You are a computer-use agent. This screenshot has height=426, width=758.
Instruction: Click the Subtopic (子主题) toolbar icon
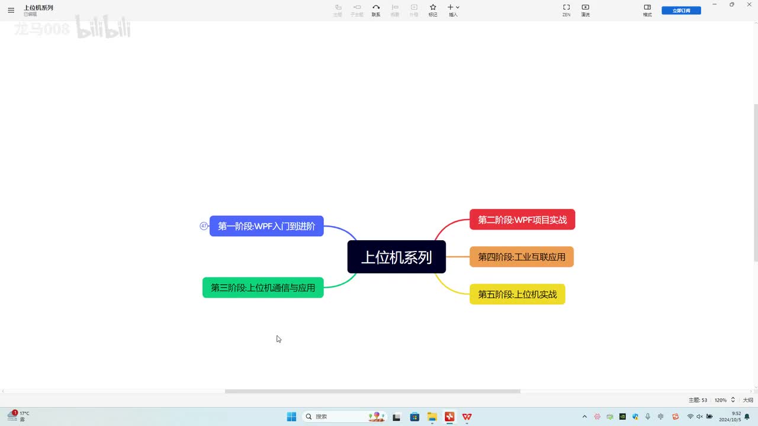coord(357,10)
